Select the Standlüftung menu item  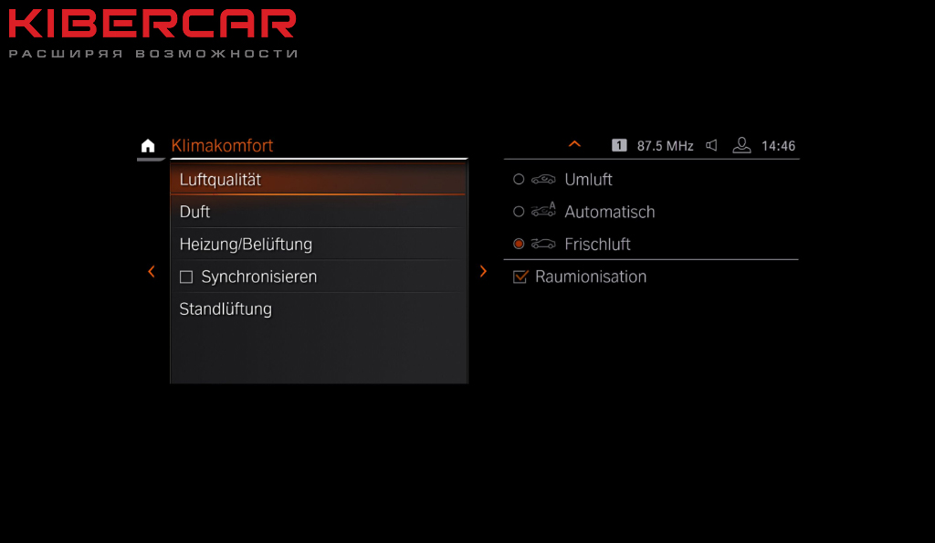pyautogui.click(x=318, y=308)
